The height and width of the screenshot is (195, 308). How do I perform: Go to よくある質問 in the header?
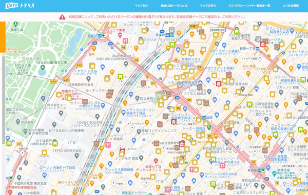[291, 6]
